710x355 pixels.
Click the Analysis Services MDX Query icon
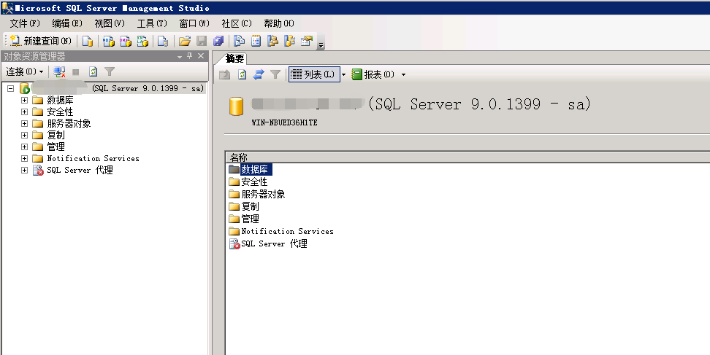pos(108,41)
